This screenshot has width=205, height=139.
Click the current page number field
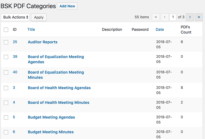point(173,17)
